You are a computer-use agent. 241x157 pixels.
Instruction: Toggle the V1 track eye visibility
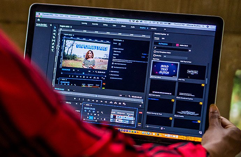[x=98, y=115]
